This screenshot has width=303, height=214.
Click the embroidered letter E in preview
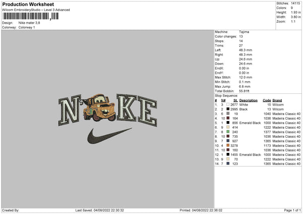coord(147,111)
